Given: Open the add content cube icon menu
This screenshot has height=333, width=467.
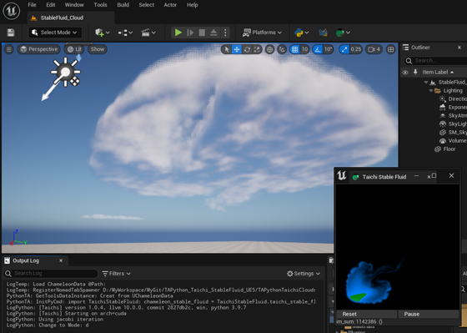Looking at the screenshot, I should pyautogui.click(x=102, y=33).
